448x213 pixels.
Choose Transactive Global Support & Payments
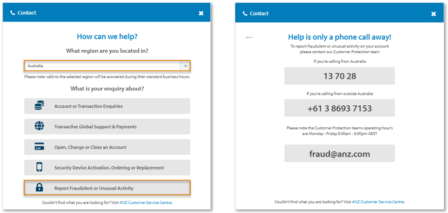click(x=107, y=126)
